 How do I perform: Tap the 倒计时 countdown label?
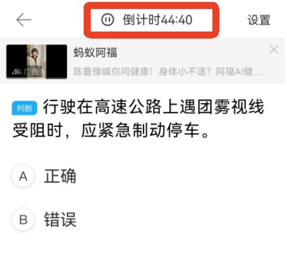pyautogui.click(x=142, y=20)
